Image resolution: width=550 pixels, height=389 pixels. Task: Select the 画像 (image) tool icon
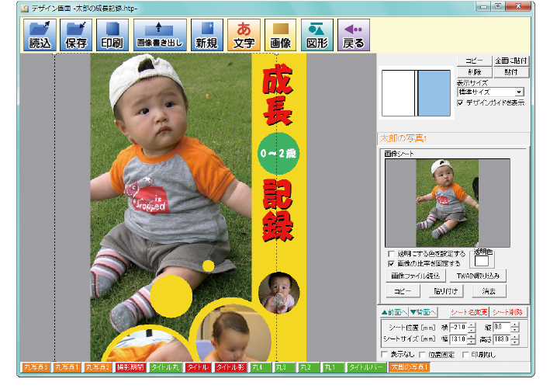[280, 35]
